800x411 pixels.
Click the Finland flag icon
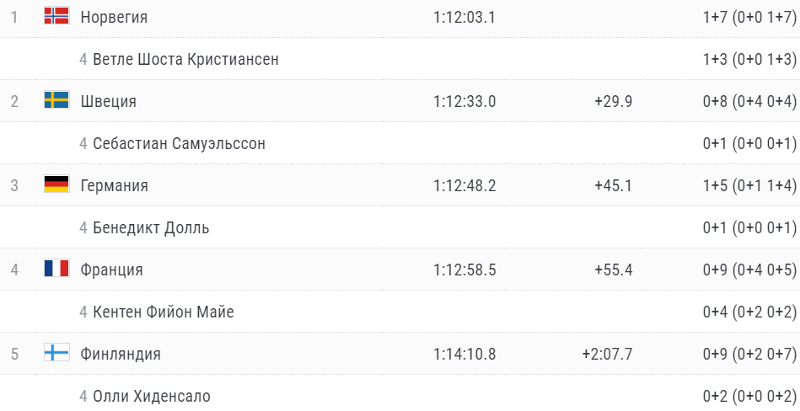tap(56, 354)
